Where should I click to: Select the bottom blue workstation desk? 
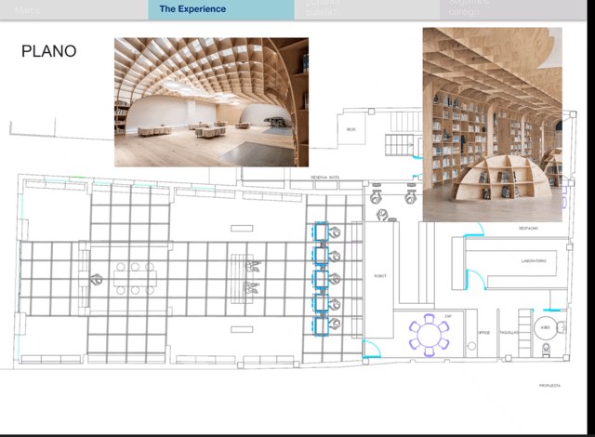pos(322,324)
